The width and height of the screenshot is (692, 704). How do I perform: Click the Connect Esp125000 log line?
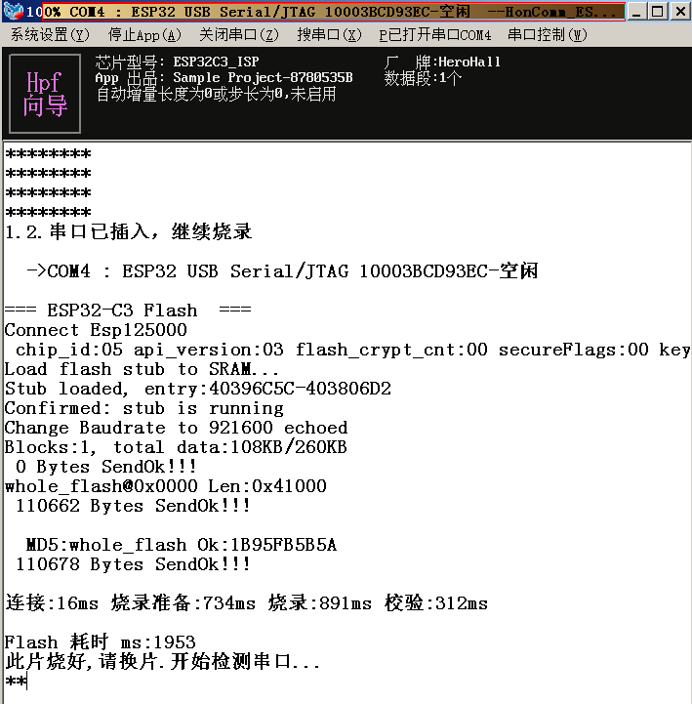(96, 330)
